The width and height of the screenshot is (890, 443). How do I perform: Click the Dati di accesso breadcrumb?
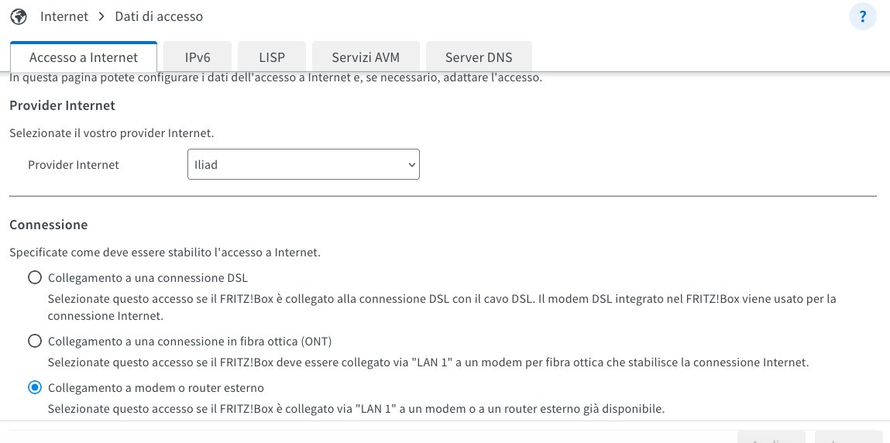tap(159, 16)
